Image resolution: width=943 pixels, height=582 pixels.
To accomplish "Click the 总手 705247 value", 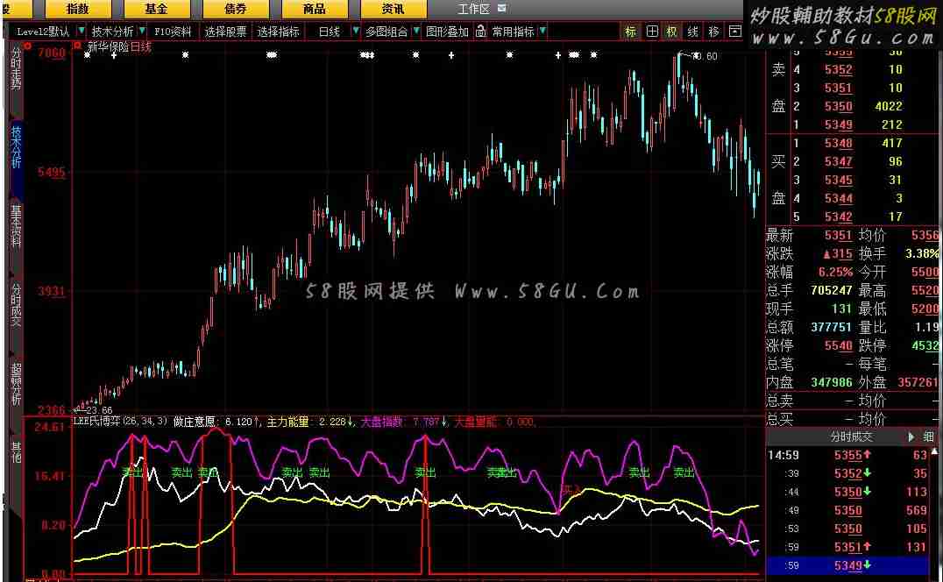I will [x=831, y=290].
